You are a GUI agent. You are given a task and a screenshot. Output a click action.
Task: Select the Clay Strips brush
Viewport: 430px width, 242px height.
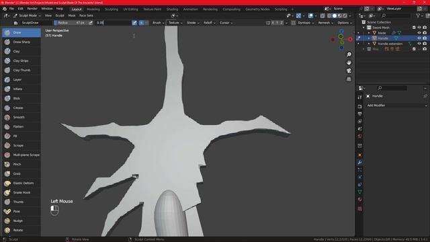pyautogui.click(x=21, y=61)
